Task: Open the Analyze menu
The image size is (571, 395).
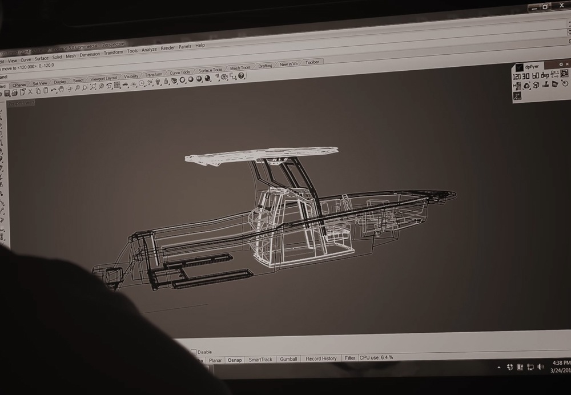Action: pyautogui.click(x=149, y=50)
